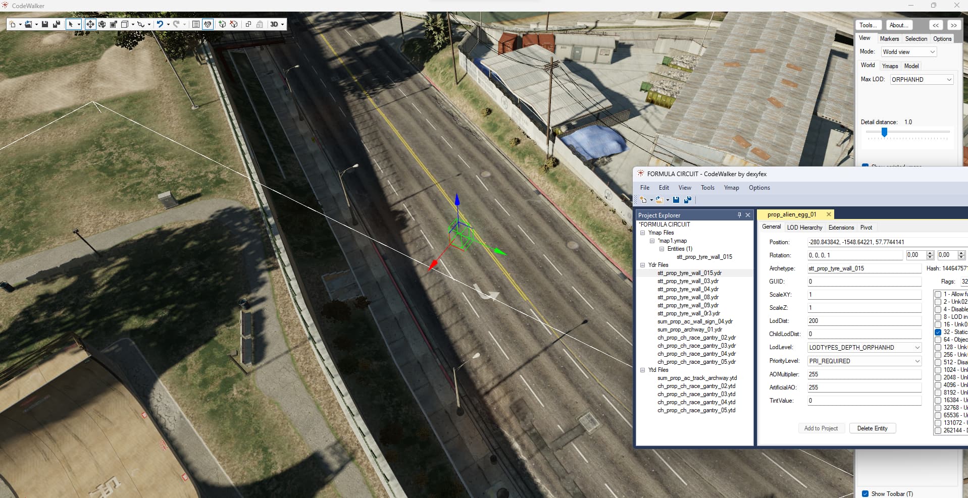The height and width of the screenshot is (498, 968).
Task: Click the Tools... button
Action: click(868, 25)
